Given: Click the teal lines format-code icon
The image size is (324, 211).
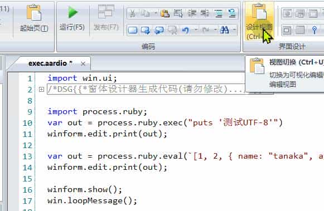Looking at the screenshot, I should [x=219, y=13].
